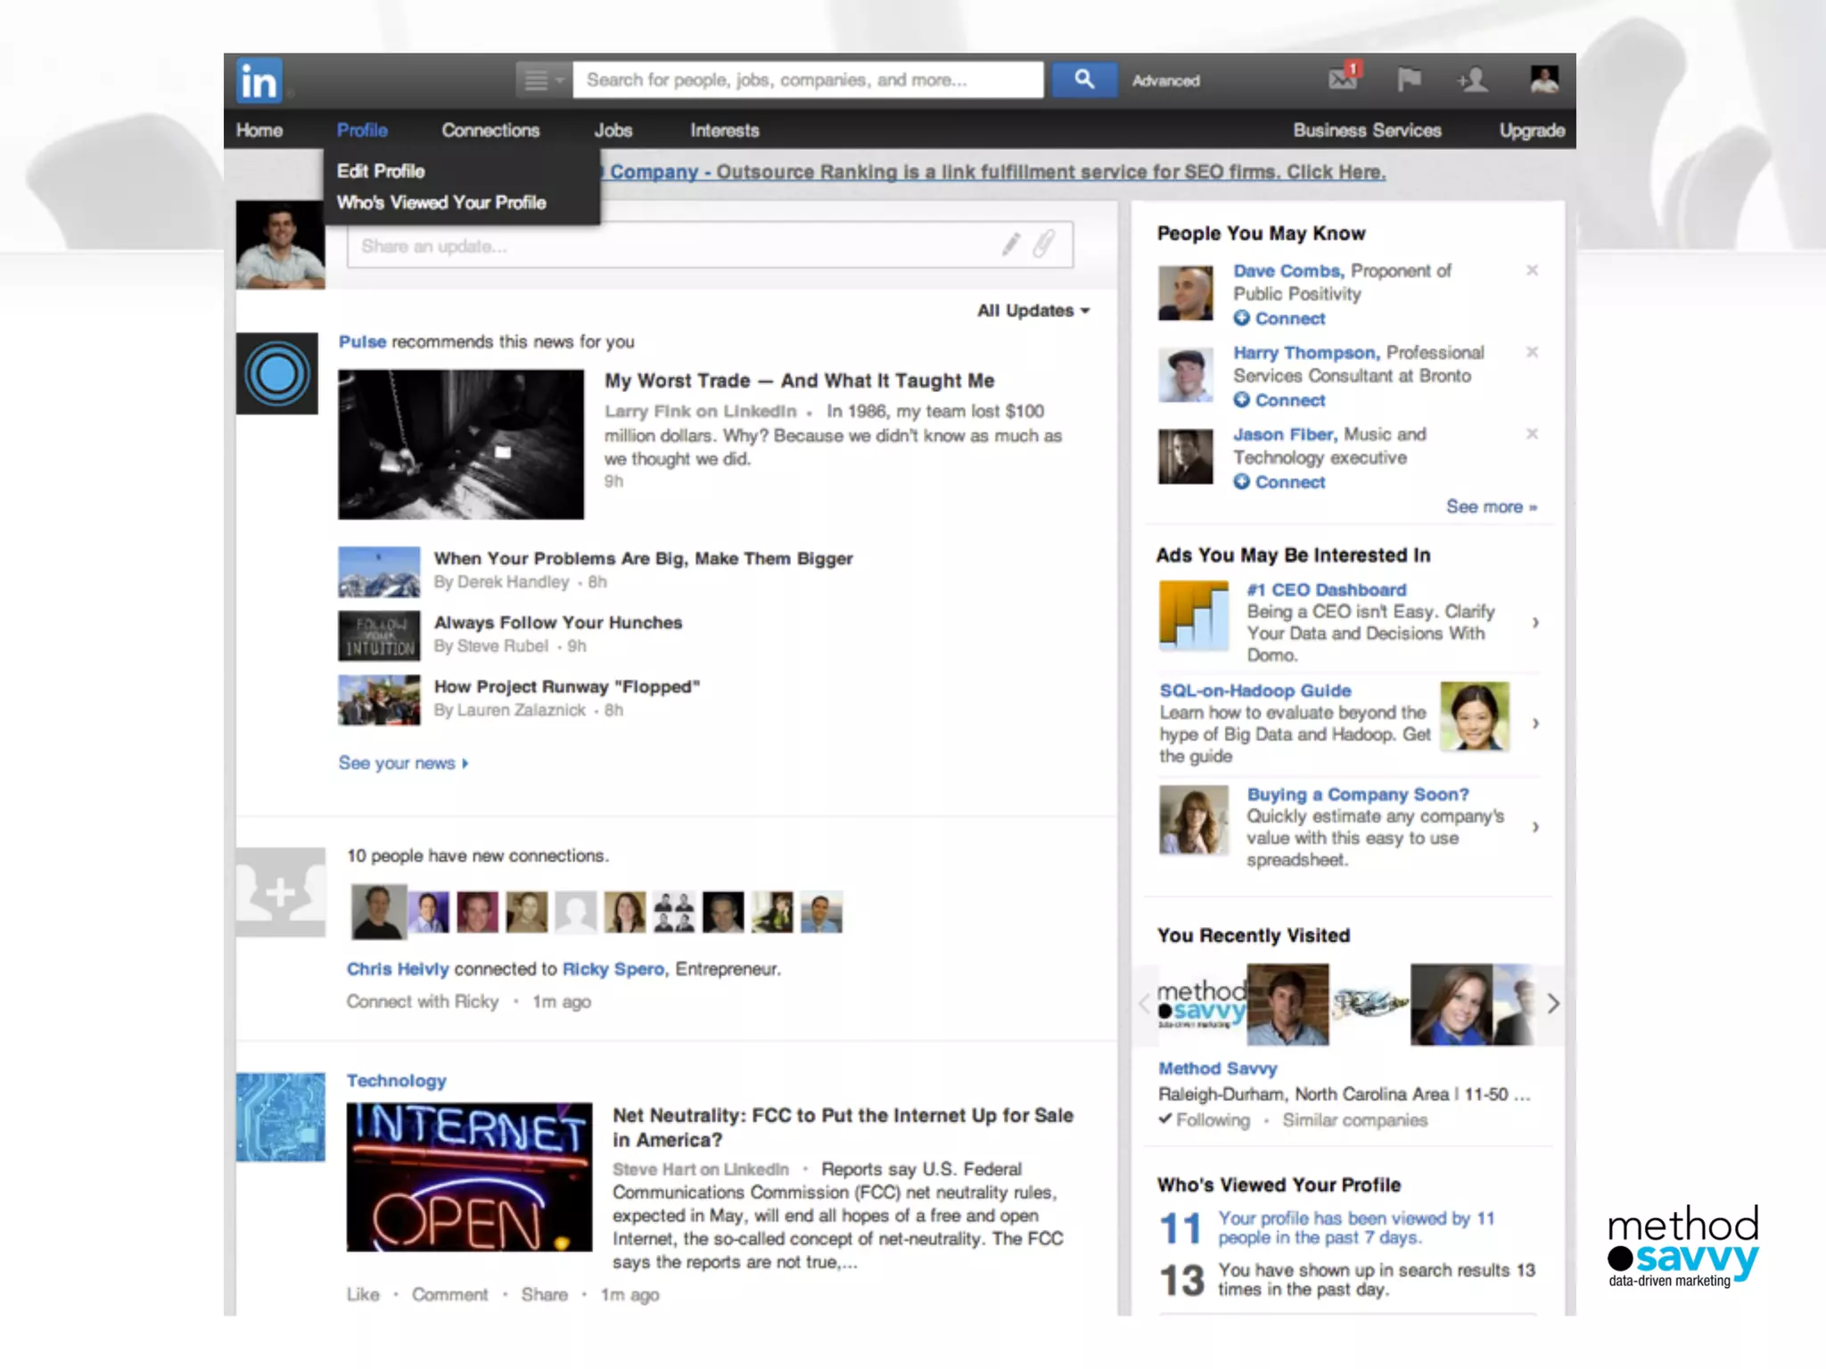Viewport: 1826px width, 1369px height.
Task: Open the Method Savvy company link
Action: [x=1217, y=1068]
